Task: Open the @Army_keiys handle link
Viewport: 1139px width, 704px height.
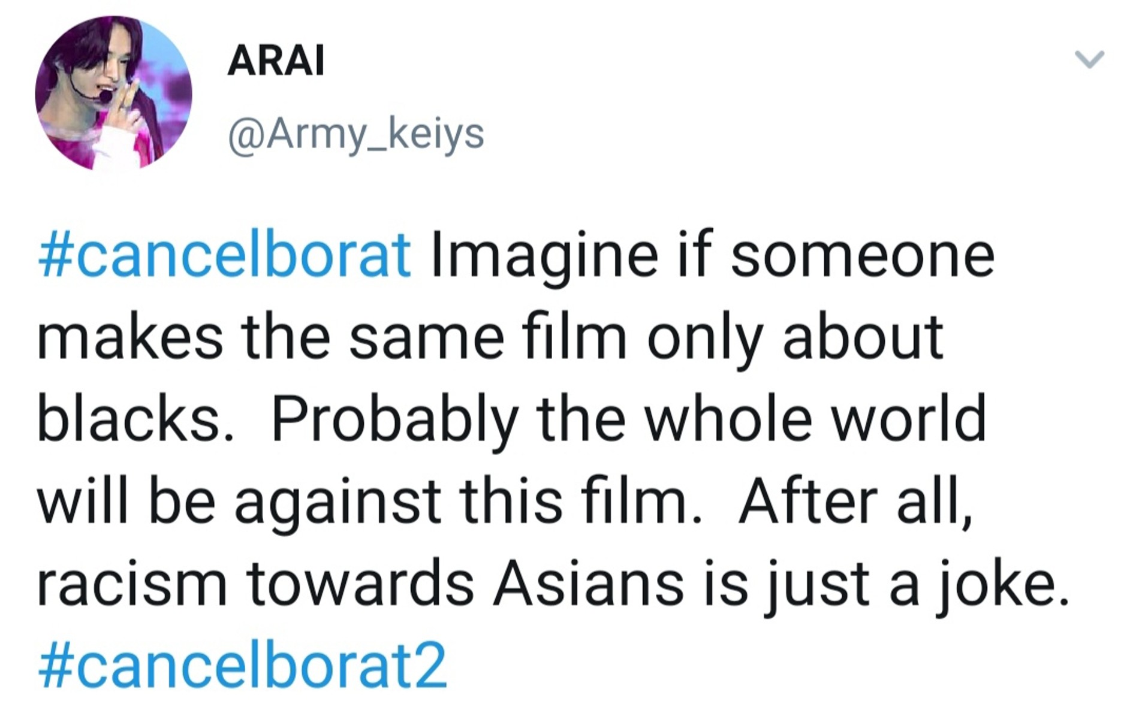Action: [356, 134]
